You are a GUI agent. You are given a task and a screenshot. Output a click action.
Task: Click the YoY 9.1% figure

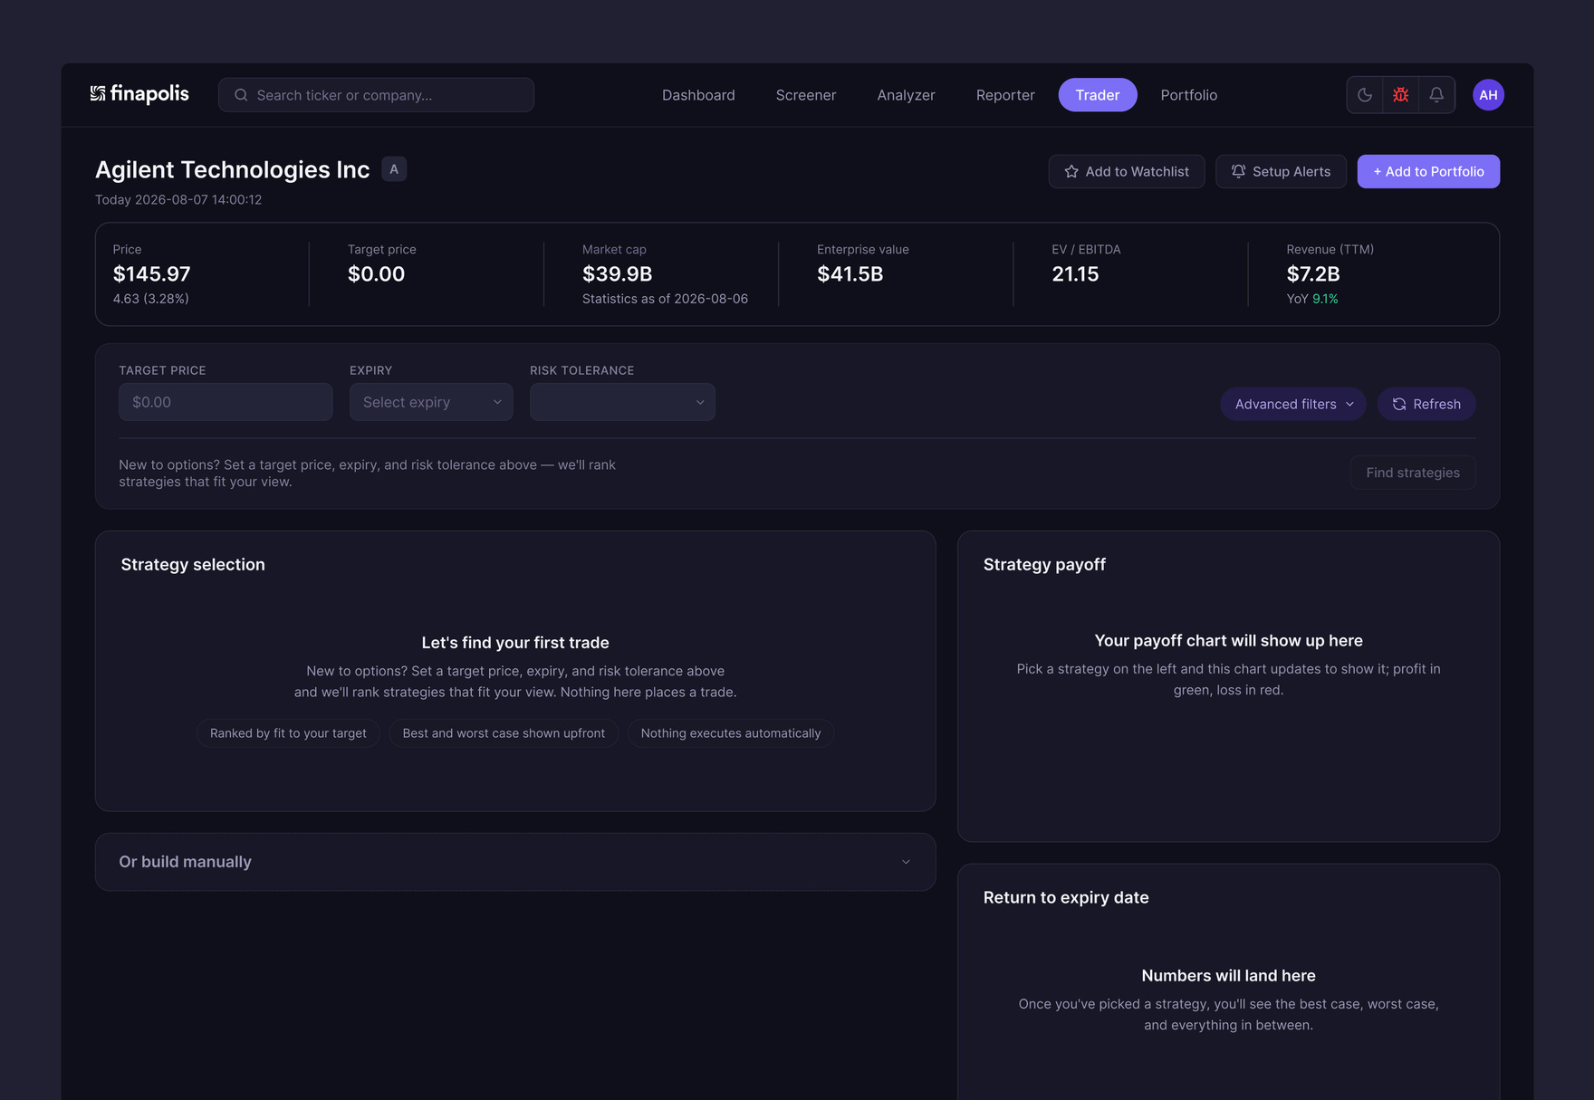click(1312, 299)
